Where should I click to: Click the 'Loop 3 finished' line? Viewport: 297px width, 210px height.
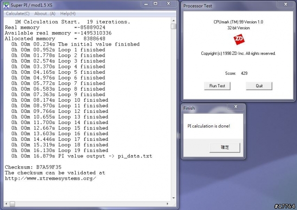(58, 61)
